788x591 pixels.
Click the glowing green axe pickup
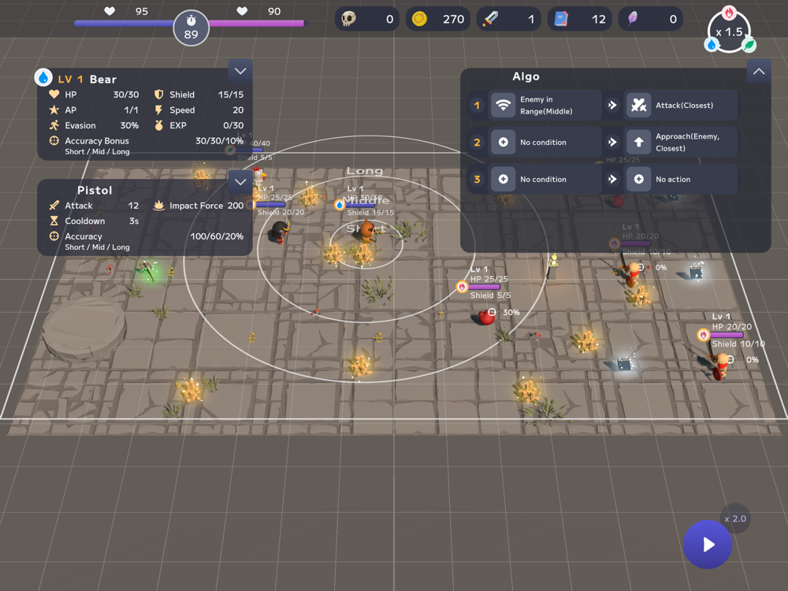coord(148,270)
